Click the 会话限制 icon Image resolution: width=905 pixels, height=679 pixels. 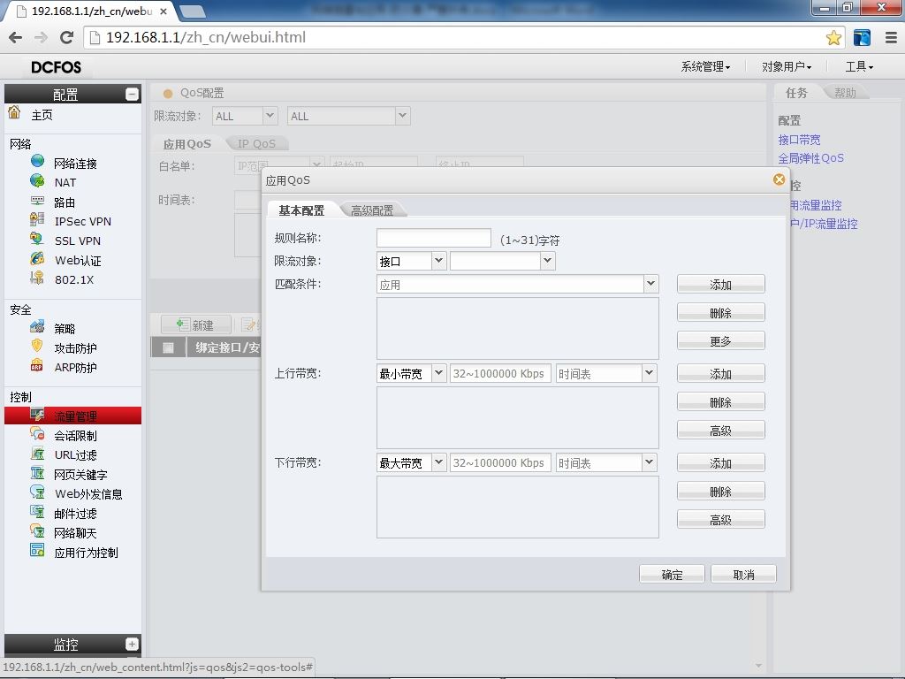(x=37, y=433)
